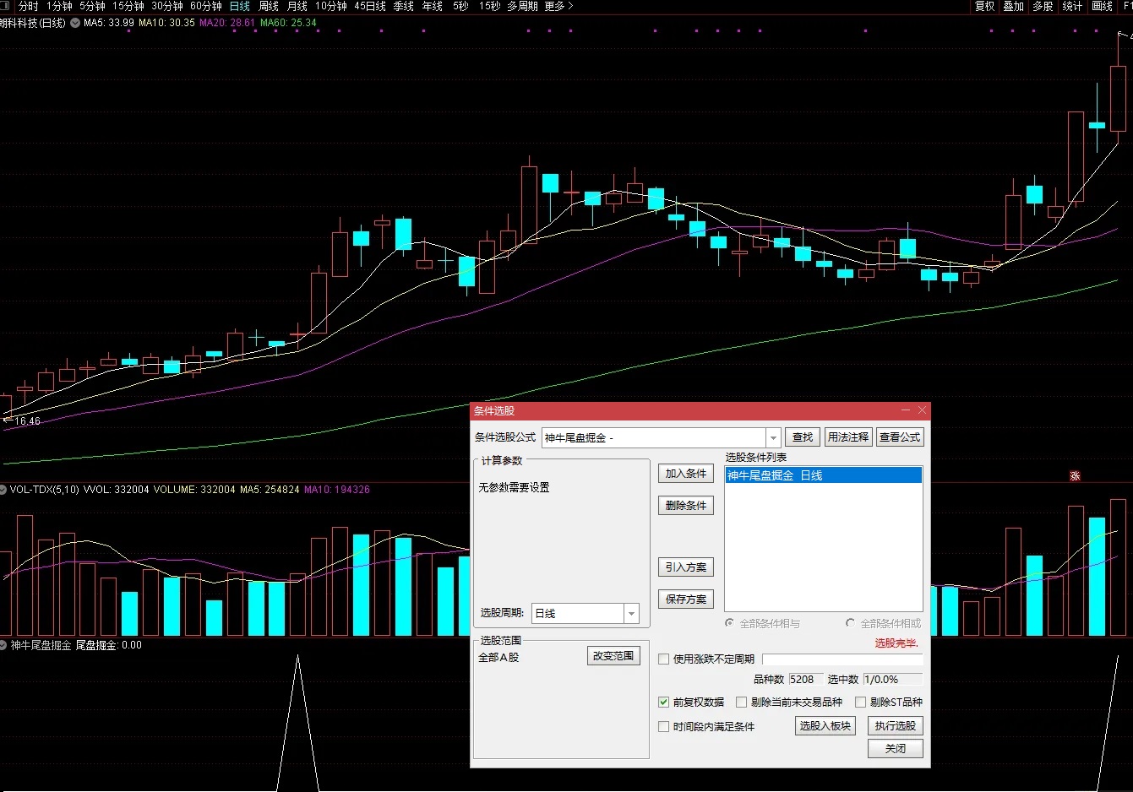Click the red 涨 marker icon
Image resolution: width=1133 pixels, height=792 pixels.
1075,476
